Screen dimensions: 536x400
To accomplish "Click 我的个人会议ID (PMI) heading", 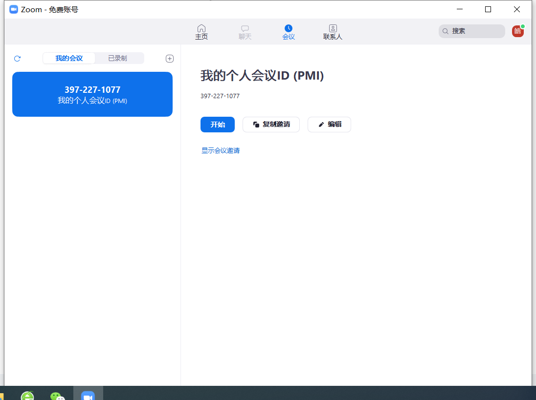I will 262,75.
